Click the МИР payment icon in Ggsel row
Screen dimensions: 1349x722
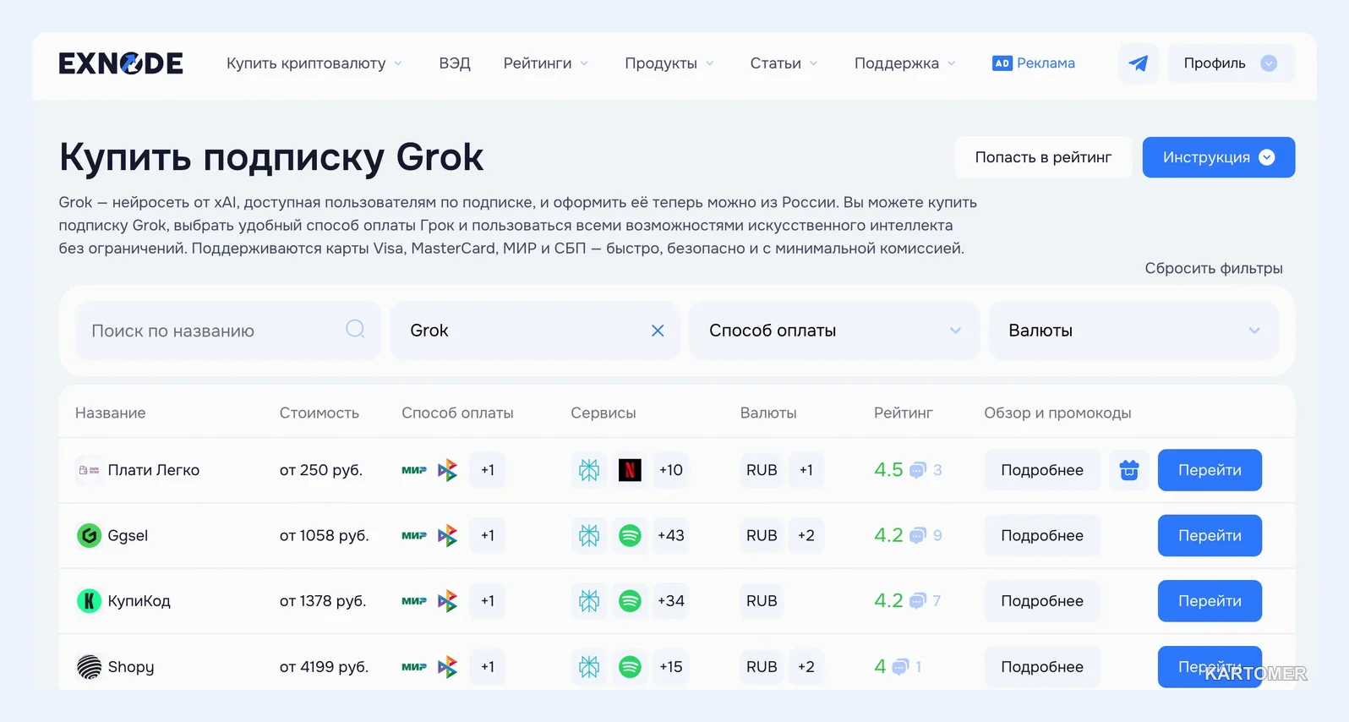[414, 535]
